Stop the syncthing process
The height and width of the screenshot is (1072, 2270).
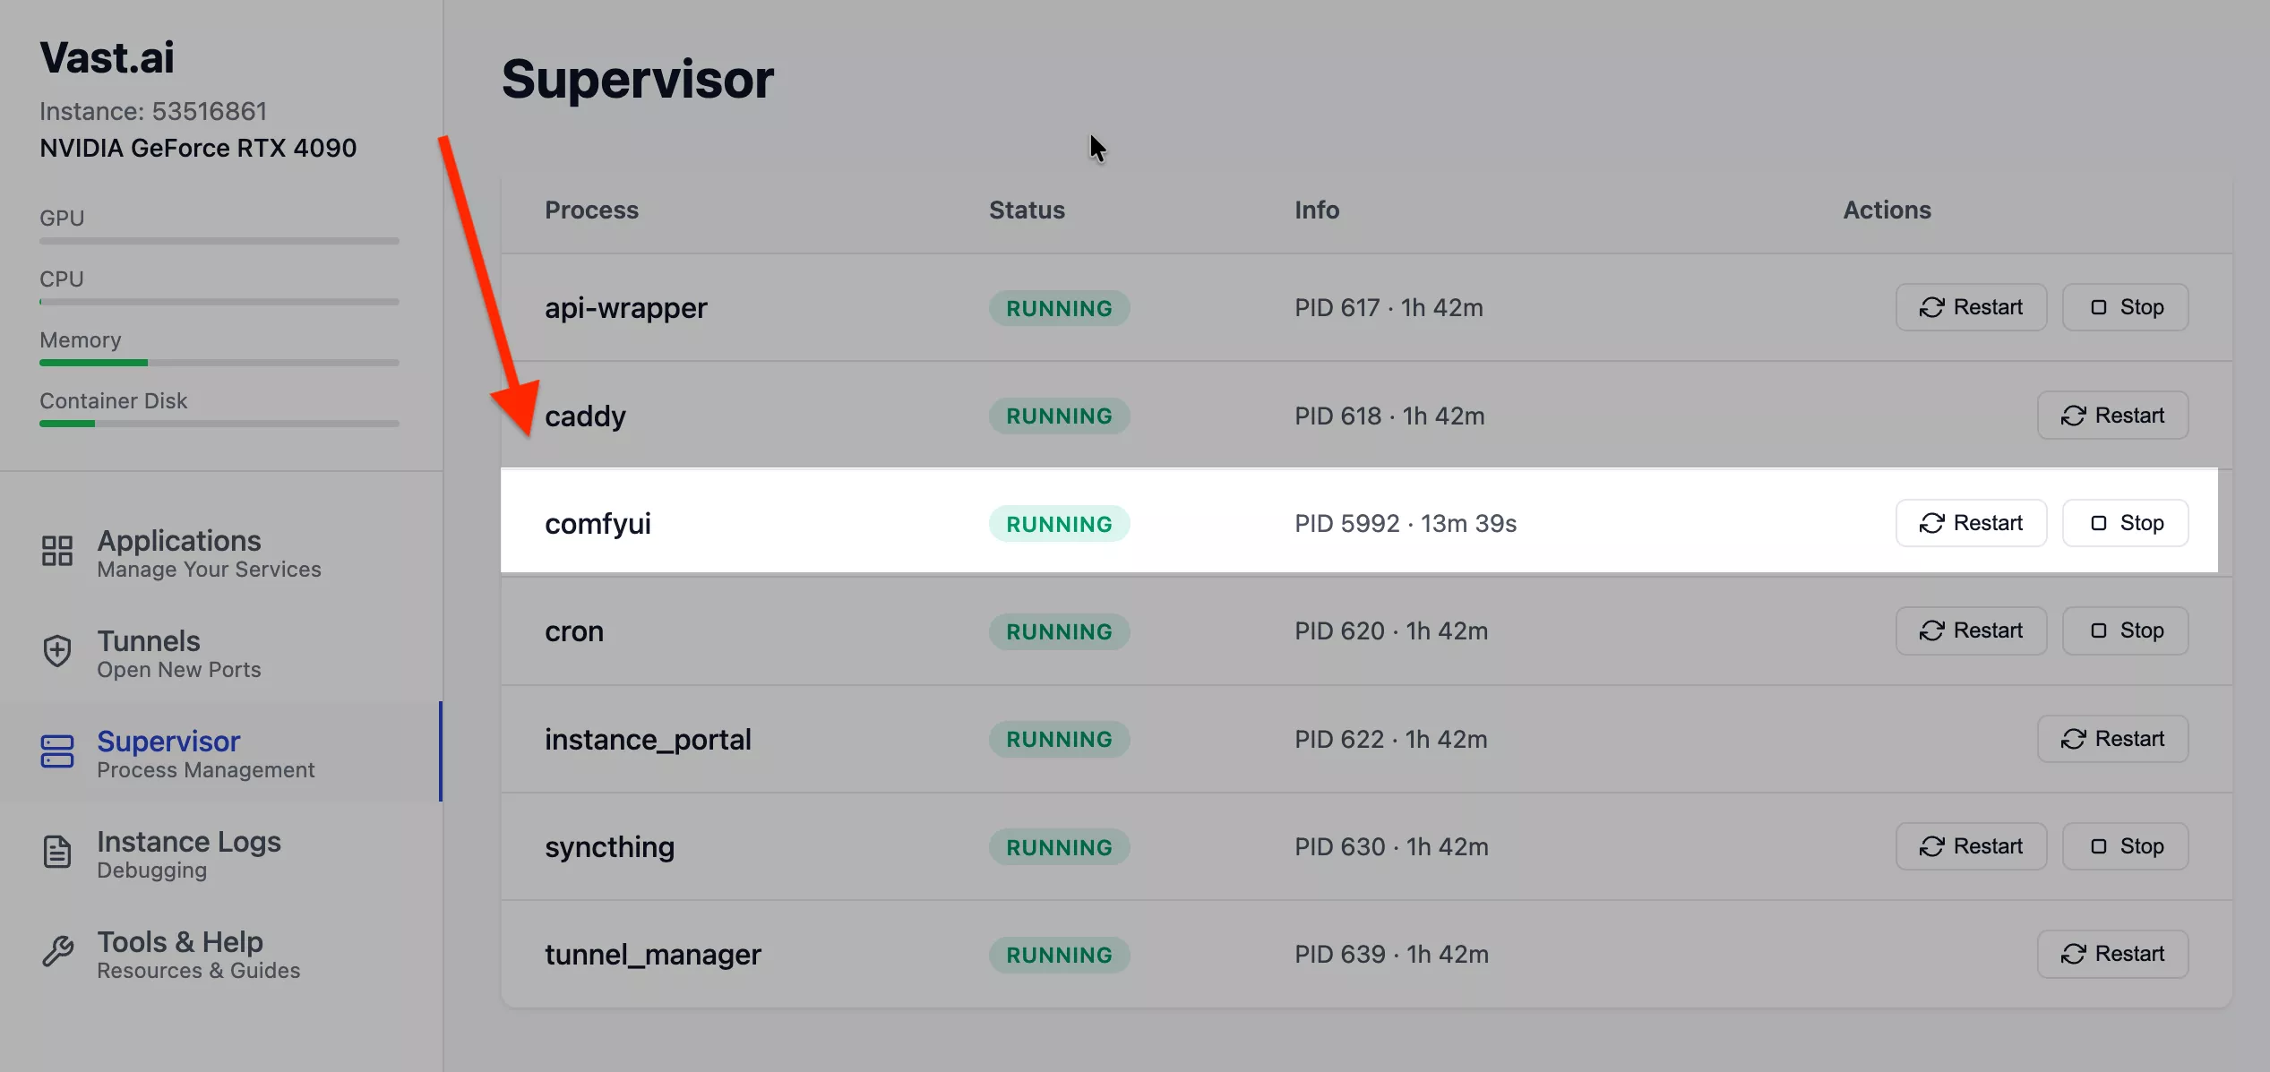(x=2125, y=846)
